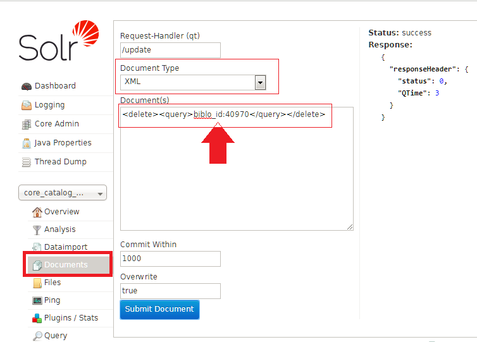477x342 pixels.
Task: Open the core Overview page
Action: pos(62,212)
